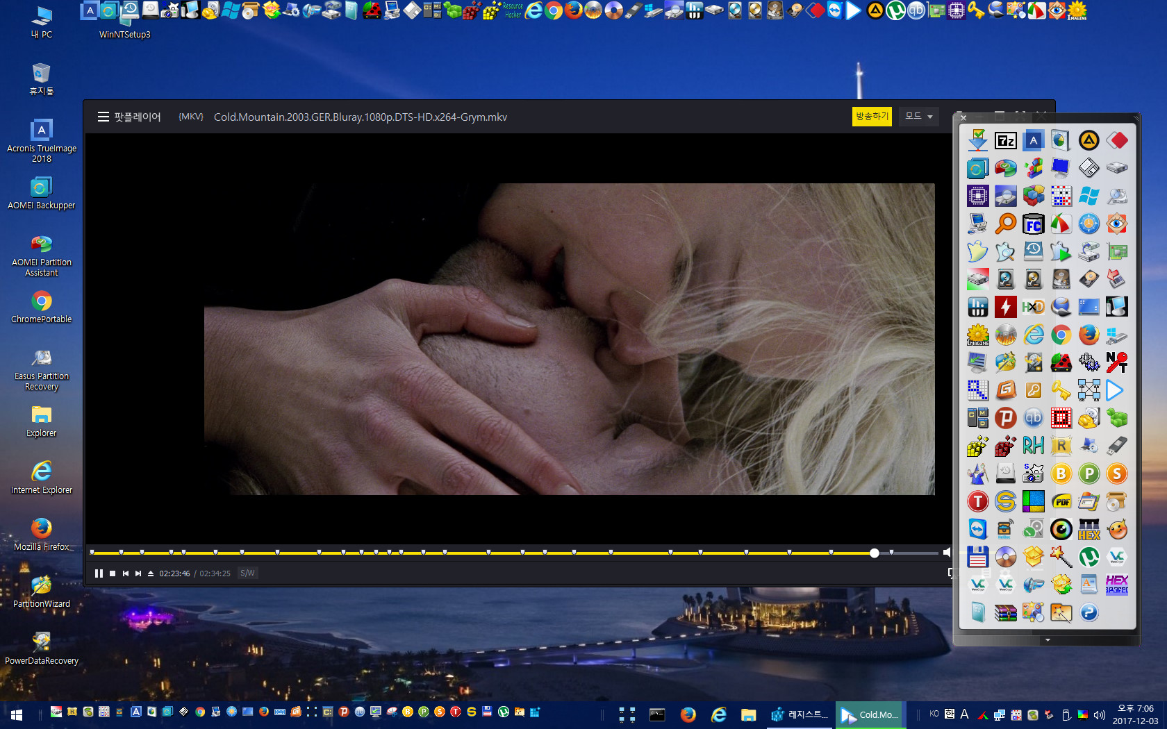This screenshot has width=1167, height=729.
Task: Skip to the previous file in PotPlayer
Action: [126, 573]
